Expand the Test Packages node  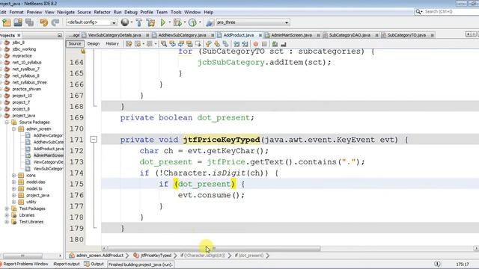(7, 208)
